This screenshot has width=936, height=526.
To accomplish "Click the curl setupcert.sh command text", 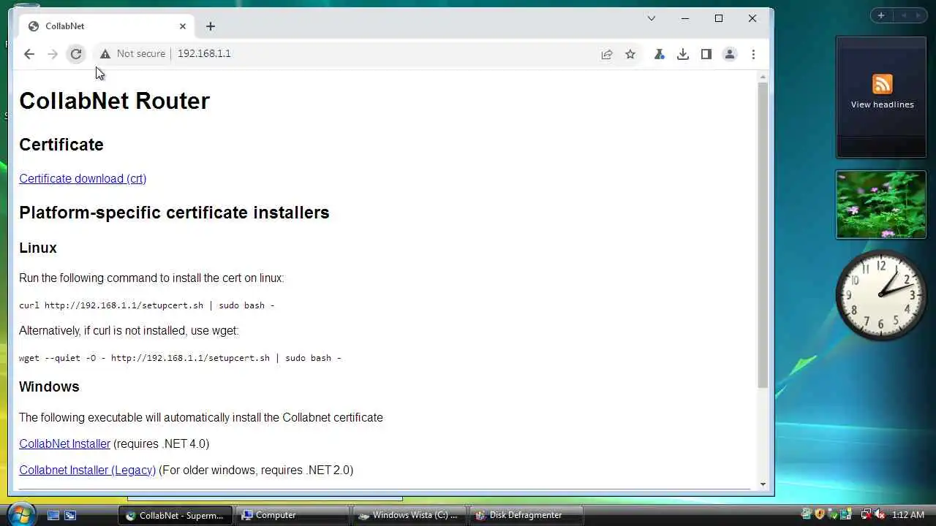I will click(146, 305).
